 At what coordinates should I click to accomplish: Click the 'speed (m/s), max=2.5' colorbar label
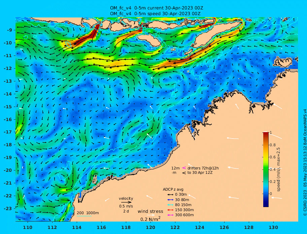click(x=279, y=169)
